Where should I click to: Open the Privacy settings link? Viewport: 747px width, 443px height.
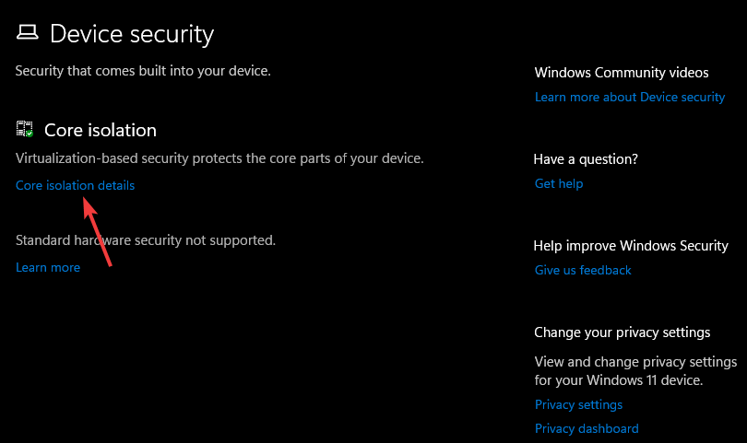pyautogui.click(x=578, y=404)
